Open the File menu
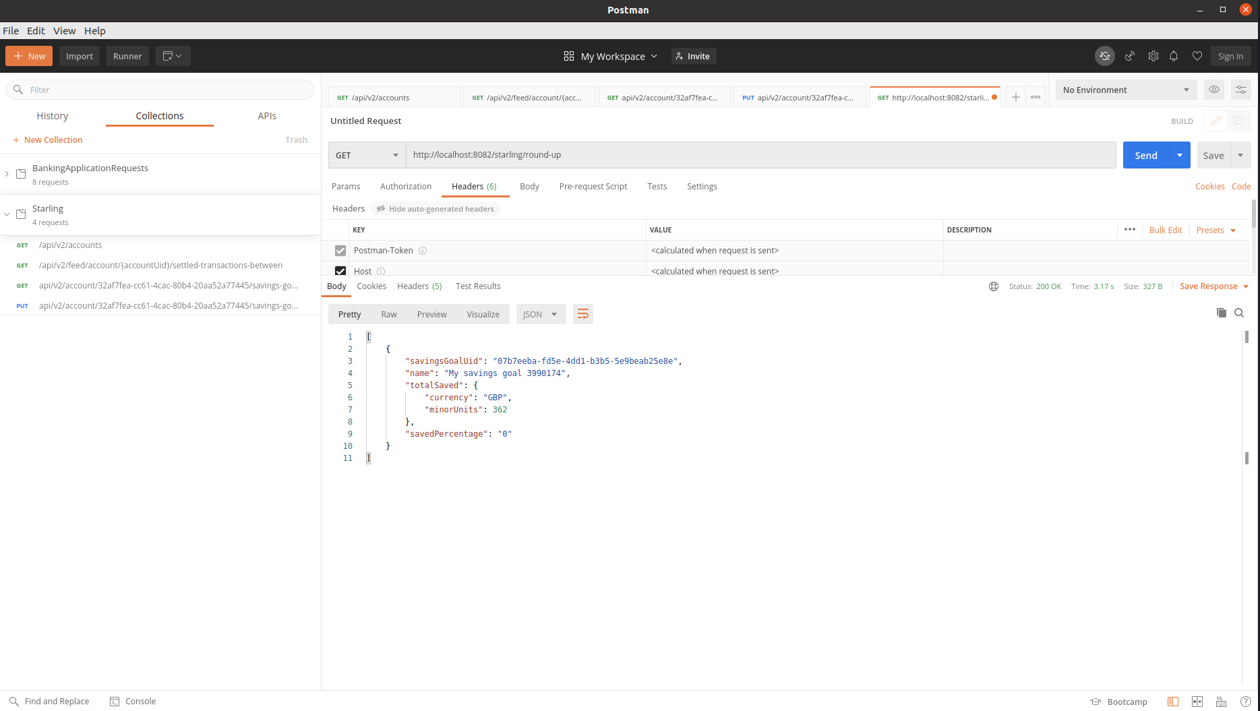Image resolution: width=1260 pixels, height=711 pixels. click(x=11, y=30)
